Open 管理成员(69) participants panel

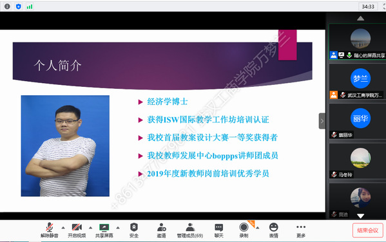click(x=190, y=230)
